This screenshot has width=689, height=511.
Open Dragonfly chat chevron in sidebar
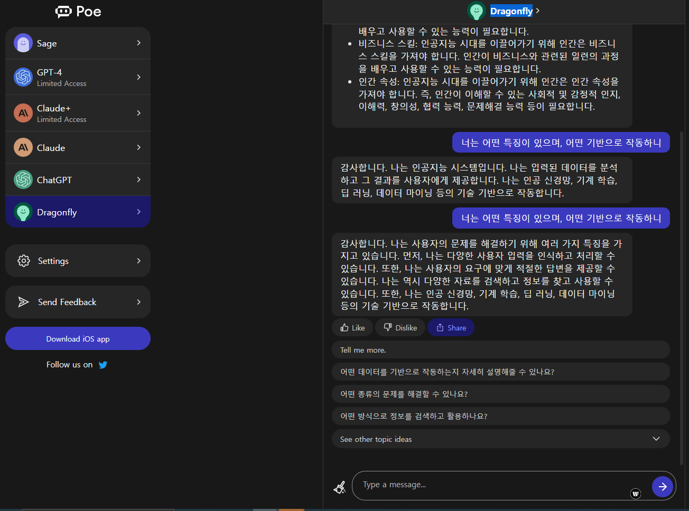point(139,212)
